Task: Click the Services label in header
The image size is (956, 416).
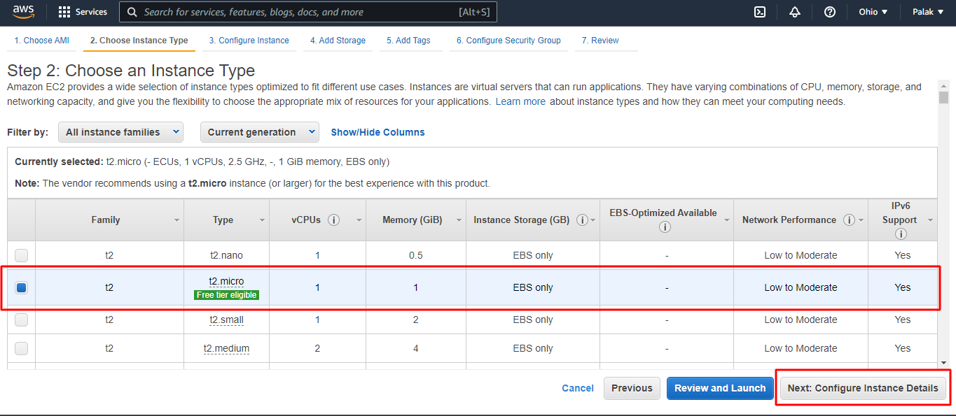Action: [91, 12]
